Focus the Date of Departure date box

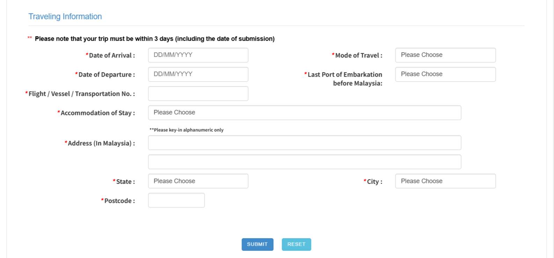click(198, 74)
